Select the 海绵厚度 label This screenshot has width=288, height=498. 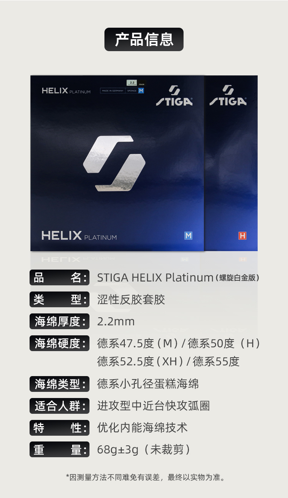(x=60, y=321)
